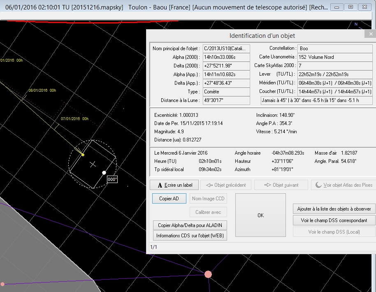Click the 07/01/2016 00h track label
Image resolution: width=376 pixels, height=292 pixels.
74,118
